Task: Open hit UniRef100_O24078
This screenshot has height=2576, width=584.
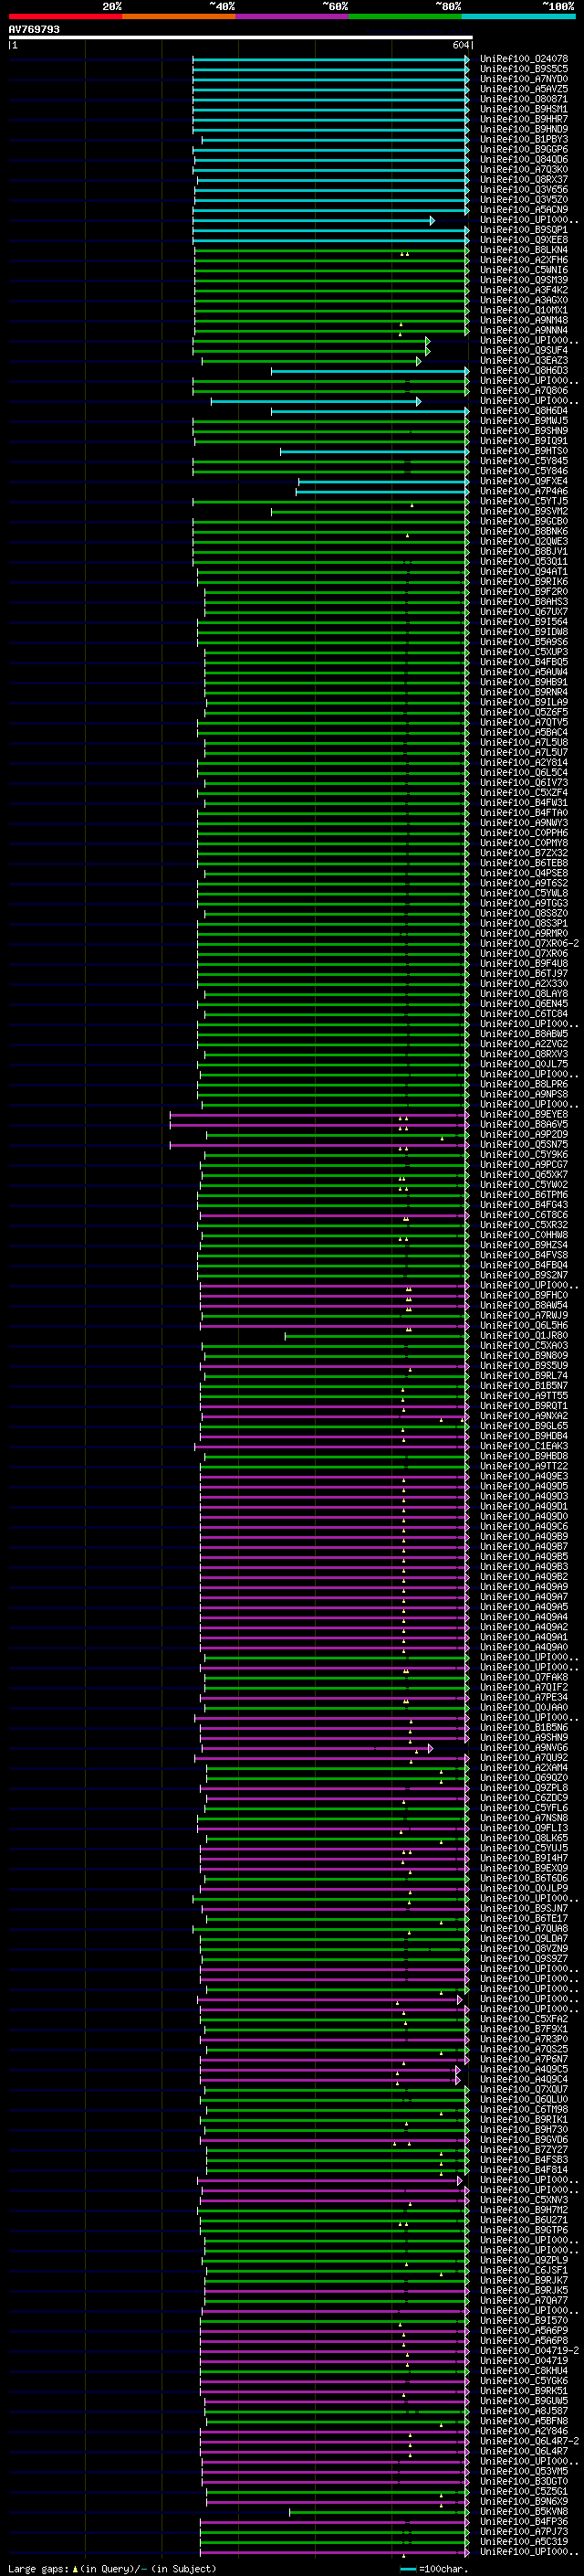Action: point(524,59)
